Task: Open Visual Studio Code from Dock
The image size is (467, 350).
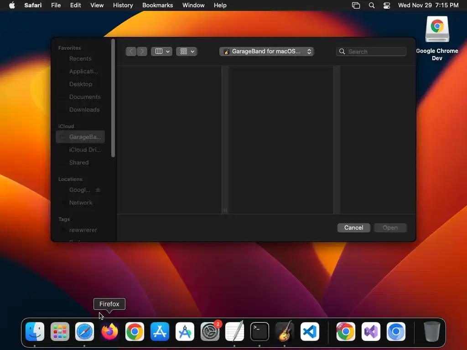Action: point(310,331)
